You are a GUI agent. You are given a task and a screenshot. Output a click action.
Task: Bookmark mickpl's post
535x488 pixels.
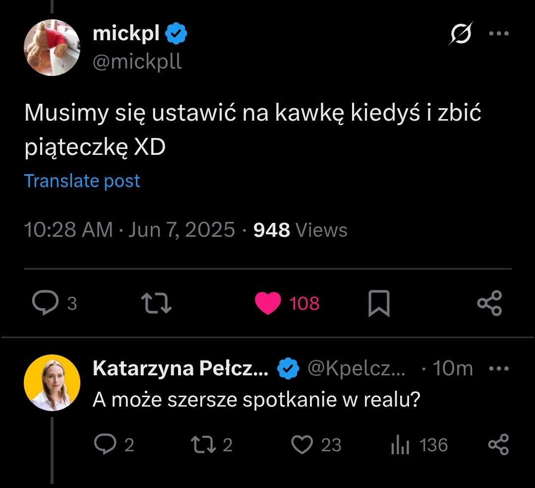379,303
